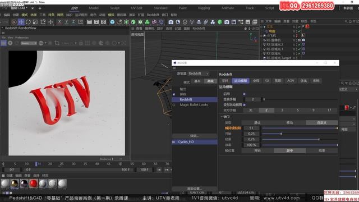Click the green Cloner gear icon
359x202 pixels.
[140, 22]
